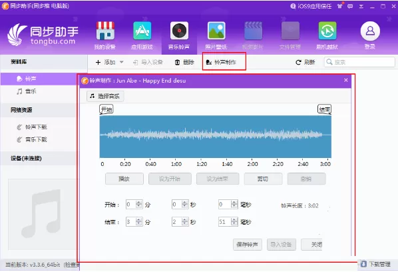Click 导入设备 in the toolbar
The width and height of the screenshot is (398, 272).
point(148,62)
